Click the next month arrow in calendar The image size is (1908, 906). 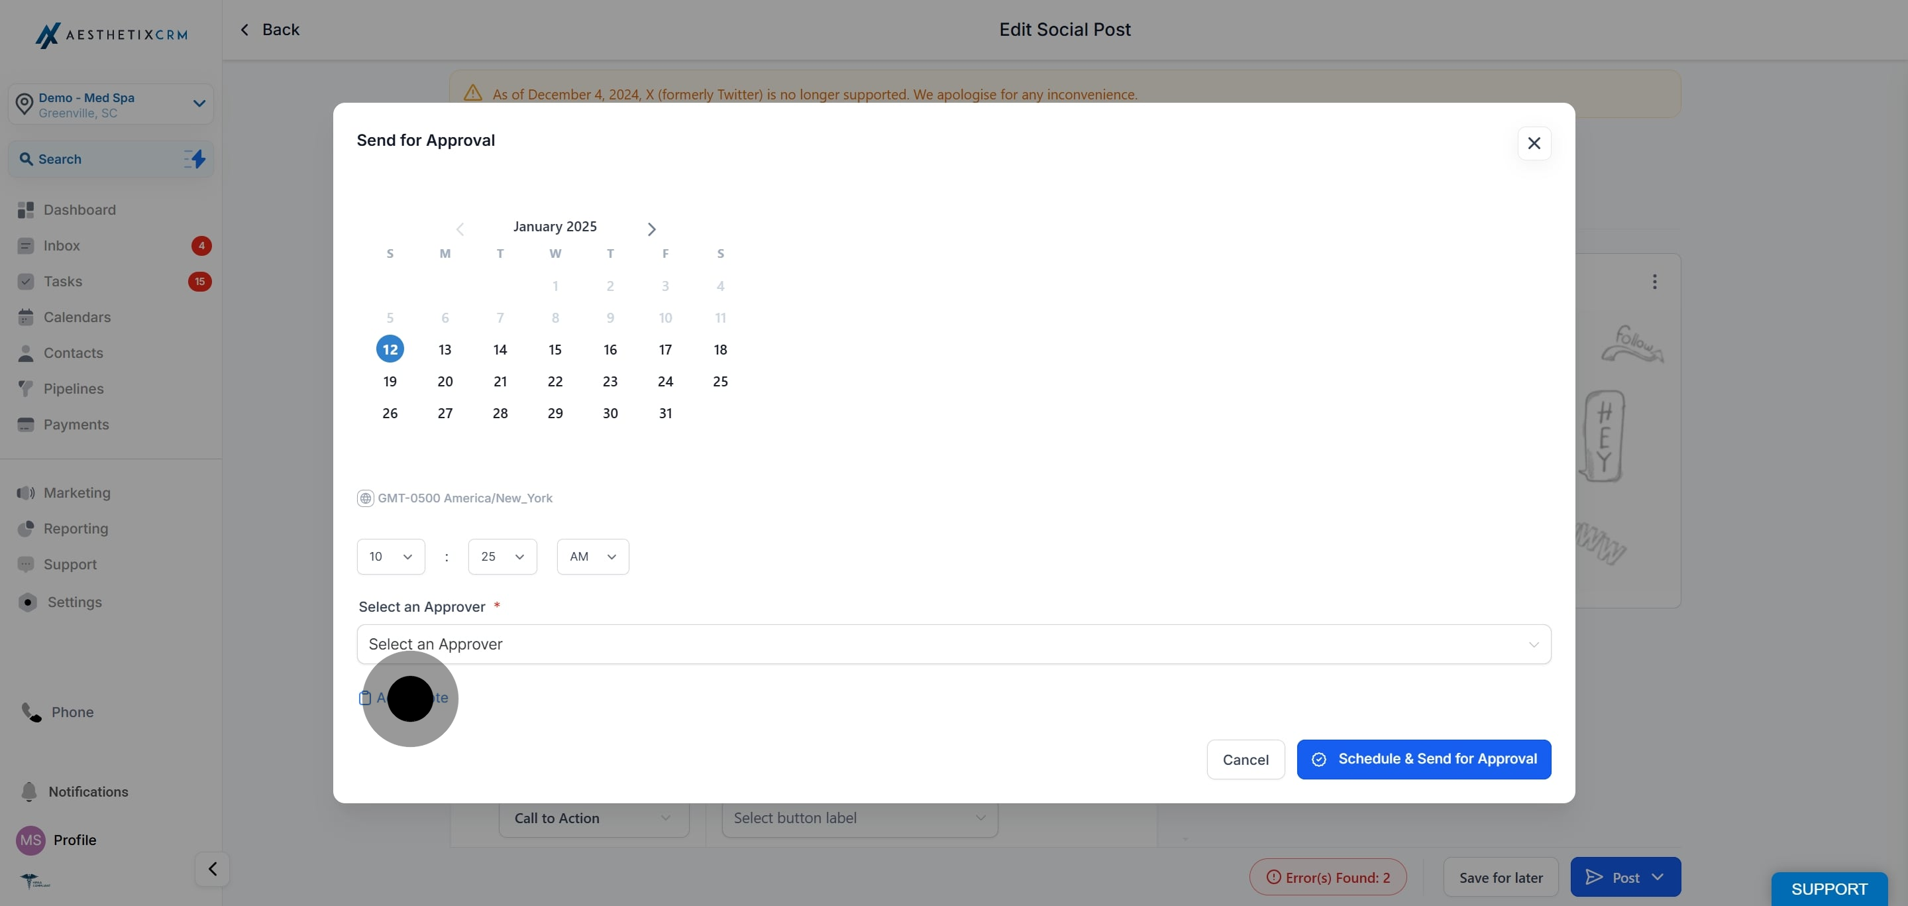tap(651, 230)
